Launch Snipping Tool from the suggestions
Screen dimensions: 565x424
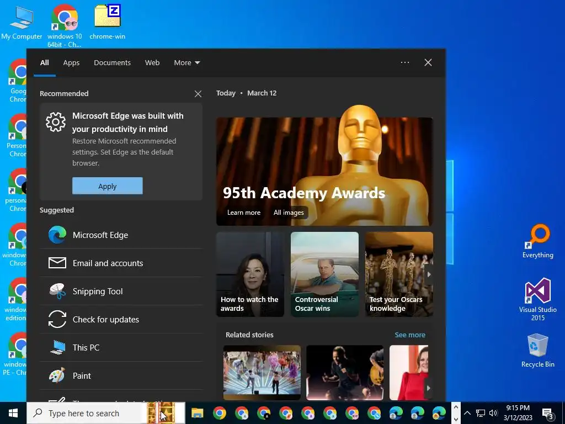pos(121,291)
